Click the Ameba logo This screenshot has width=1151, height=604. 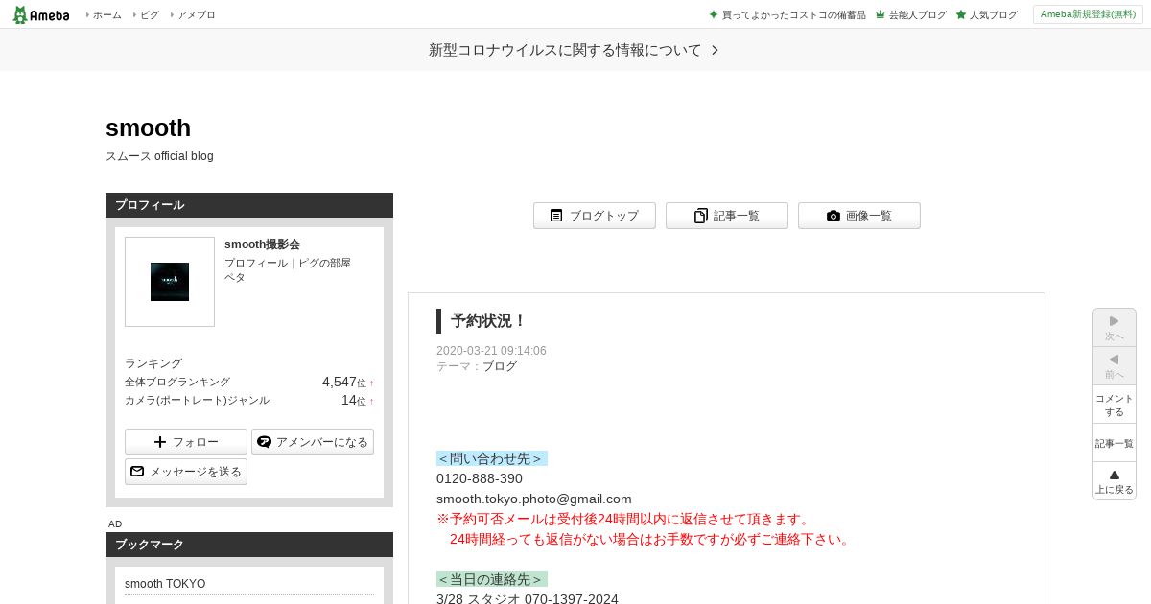[x=40, y=14]
